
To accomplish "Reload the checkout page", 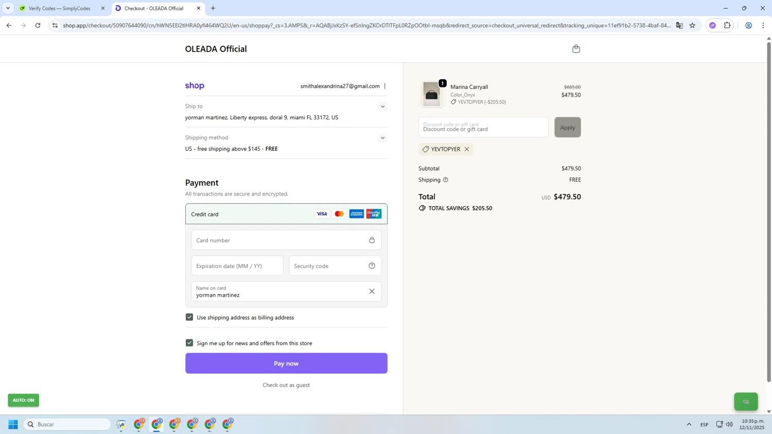I will (38, 25).
